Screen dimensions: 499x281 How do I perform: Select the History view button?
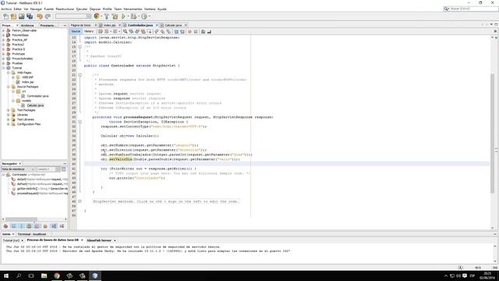coord(89,31)
